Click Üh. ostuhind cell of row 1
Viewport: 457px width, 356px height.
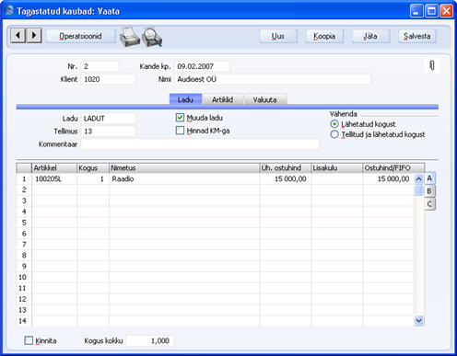pos(286,178)
